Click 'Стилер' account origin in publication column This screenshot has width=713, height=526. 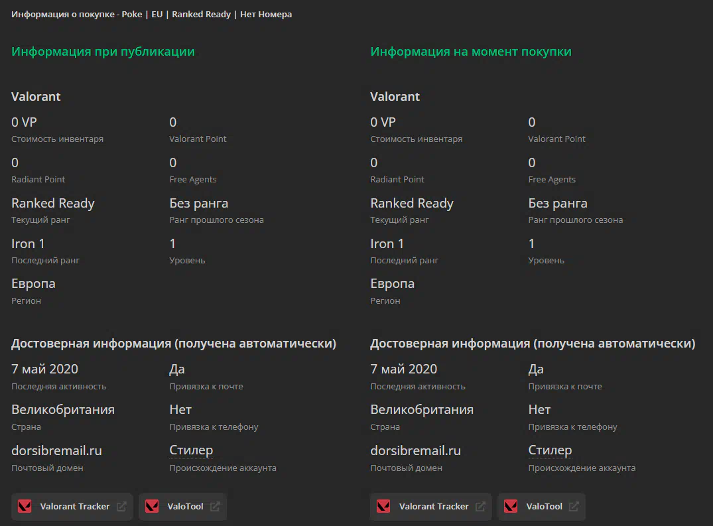191,450
